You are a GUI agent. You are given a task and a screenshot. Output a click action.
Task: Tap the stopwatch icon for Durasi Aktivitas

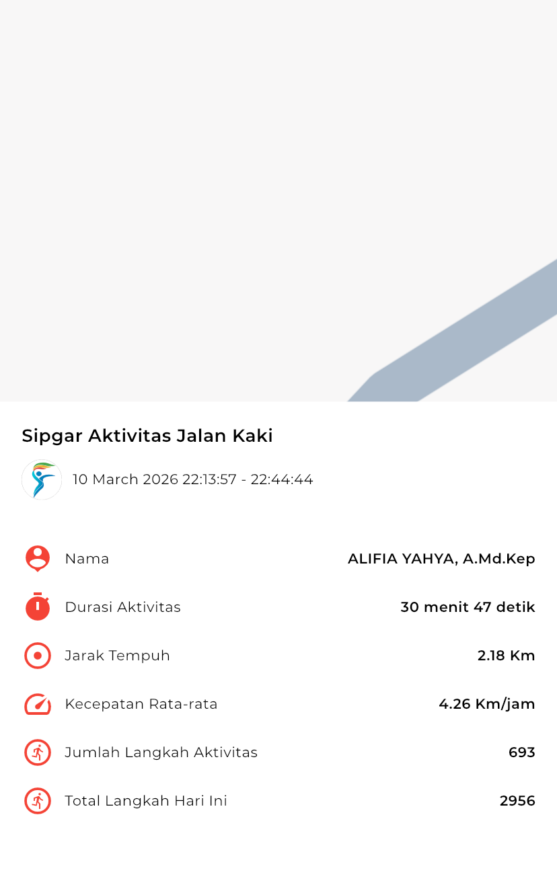(38, 607)
